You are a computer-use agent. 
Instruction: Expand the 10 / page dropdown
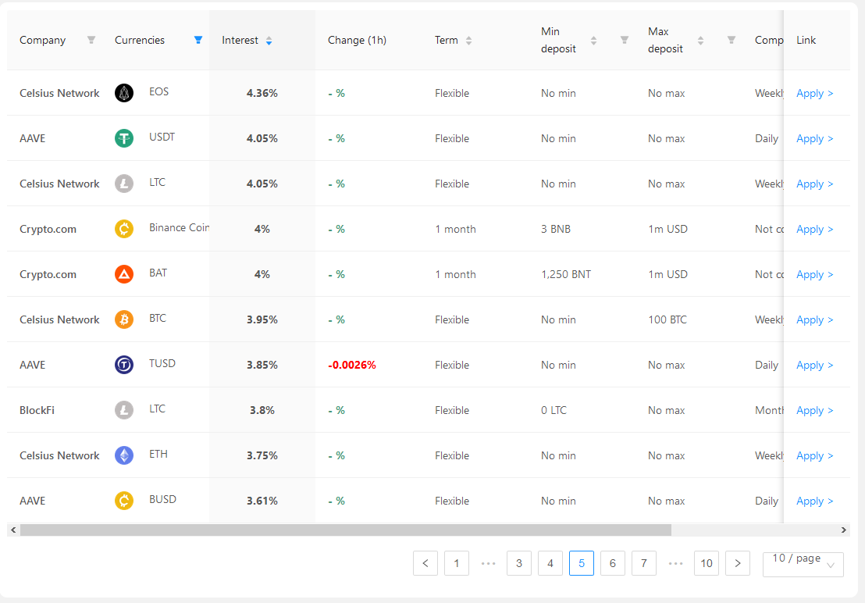[x=803, y=564]
